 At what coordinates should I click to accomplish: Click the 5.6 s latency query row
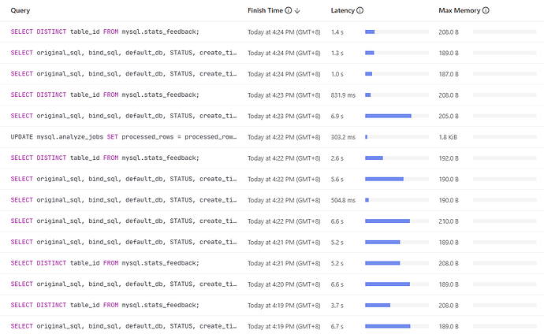[x=124, y=179]
